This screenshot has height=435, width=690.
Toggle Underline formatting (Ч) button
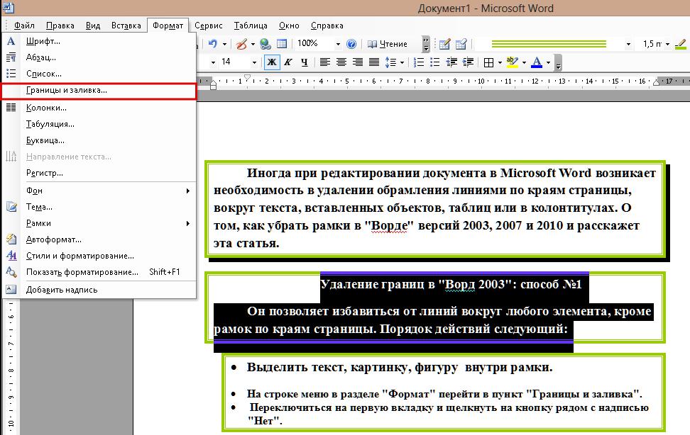[x=305, y=62]
